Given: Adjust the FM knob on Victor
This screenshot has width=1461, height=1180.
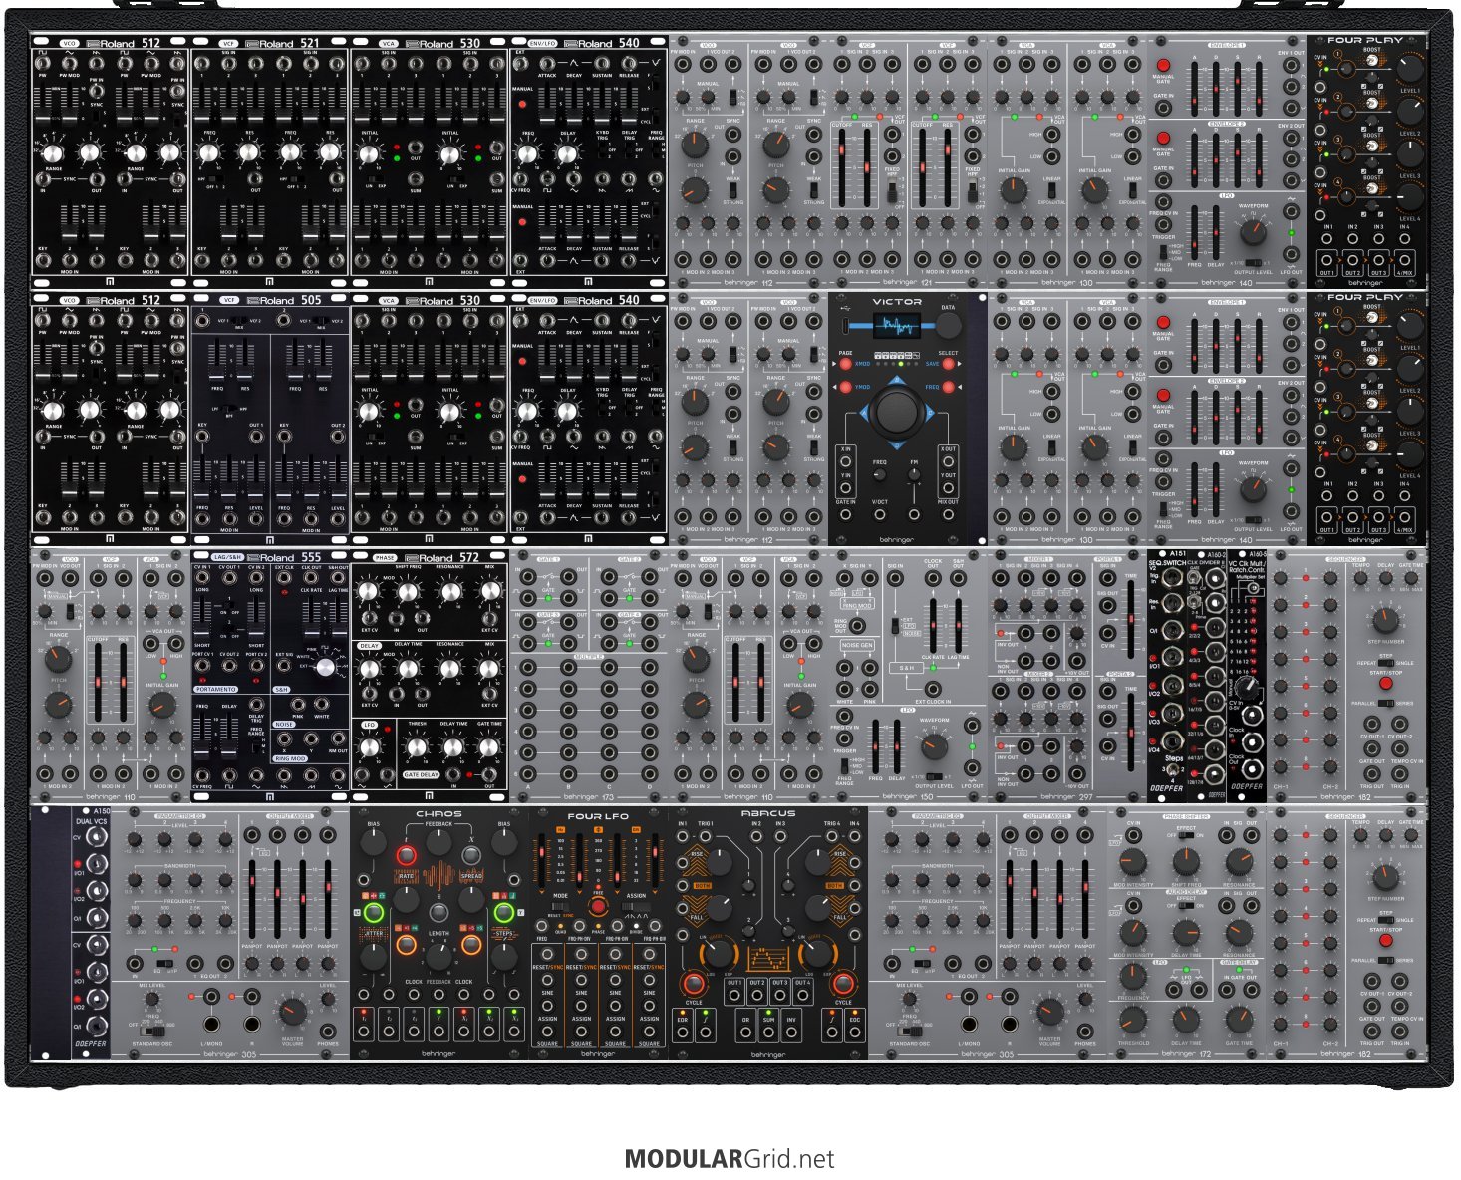Looking at the screenshot, I should tap(914, 476).
